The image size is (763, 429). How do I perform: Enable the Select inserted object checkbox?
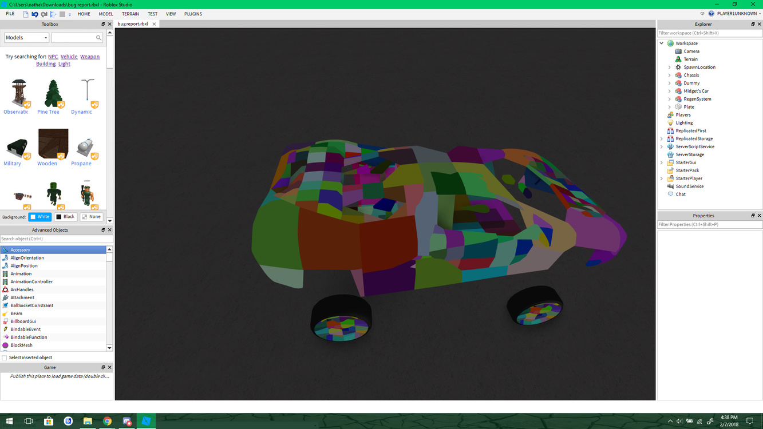coord(3,357)
